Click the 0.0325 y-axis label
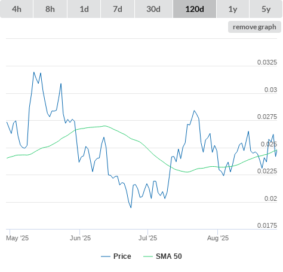This screenshot has width=283, height=272. tap(267, 62)
